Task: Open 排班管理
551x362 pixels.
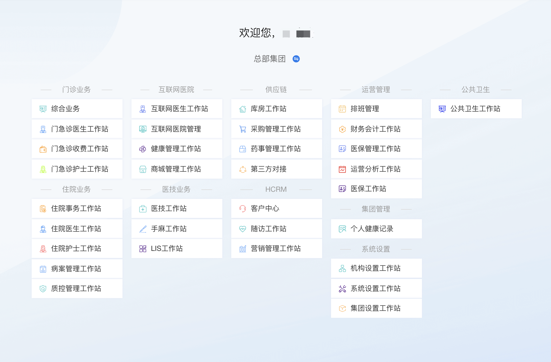Action: click(376, 109)
